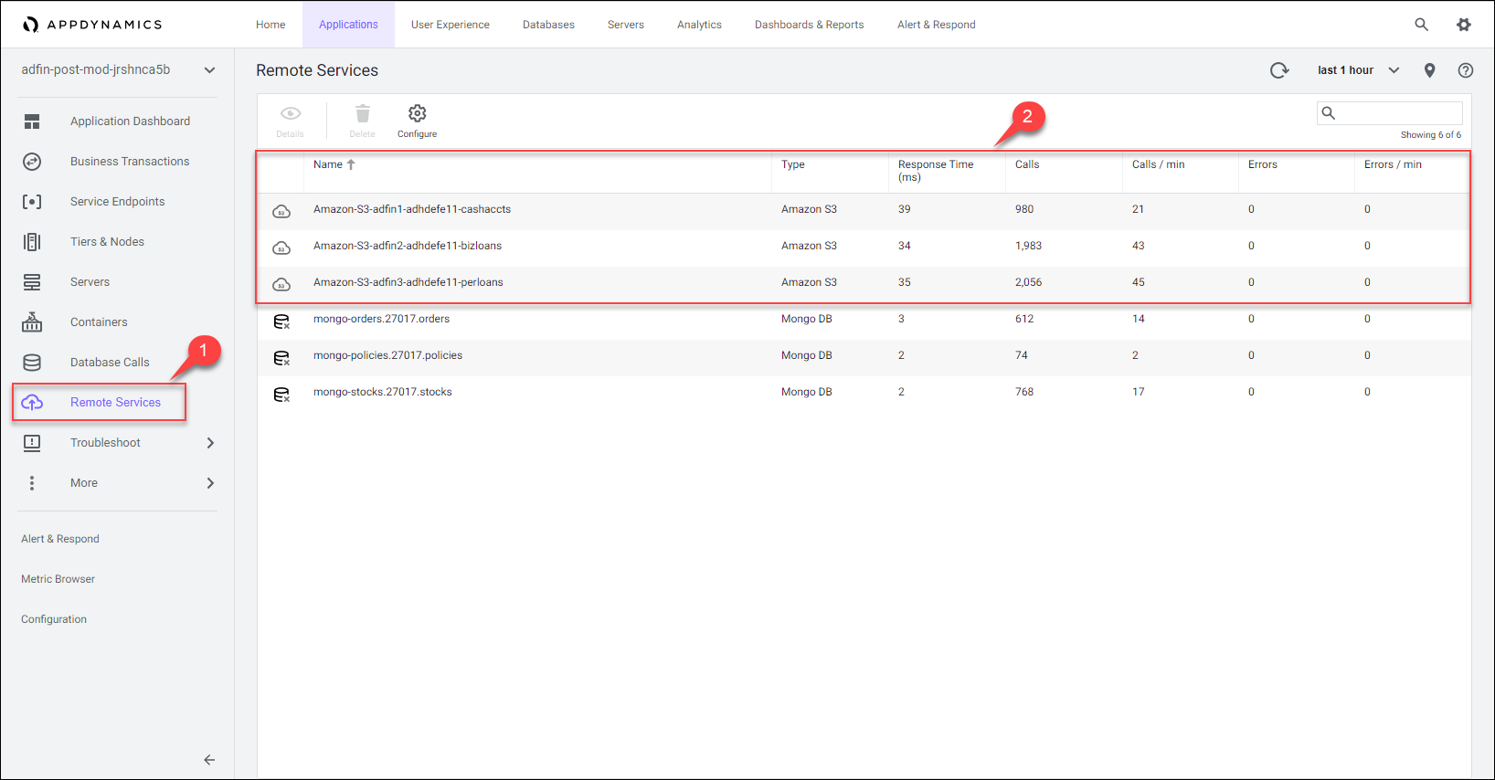Image resolution: width=1495 pixels, height=780 pixels.
Task: Click the global search magnifier icon
Action: pyautogui.click(x=1421, y=25)
